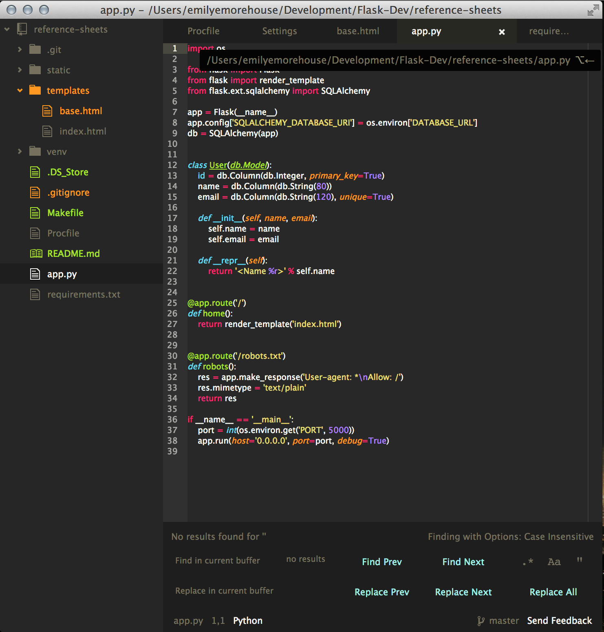The height and width of the screenshot is (632, 604).
Task: Open the base.html tab
Action: (357, 31)
